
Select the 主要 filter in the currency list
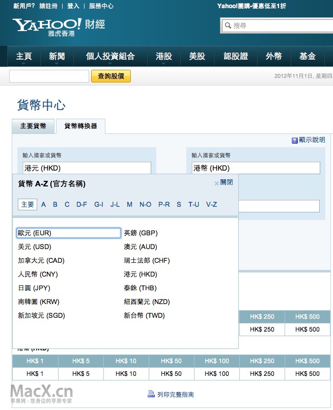pyautogui.click(x=27, y=204)
